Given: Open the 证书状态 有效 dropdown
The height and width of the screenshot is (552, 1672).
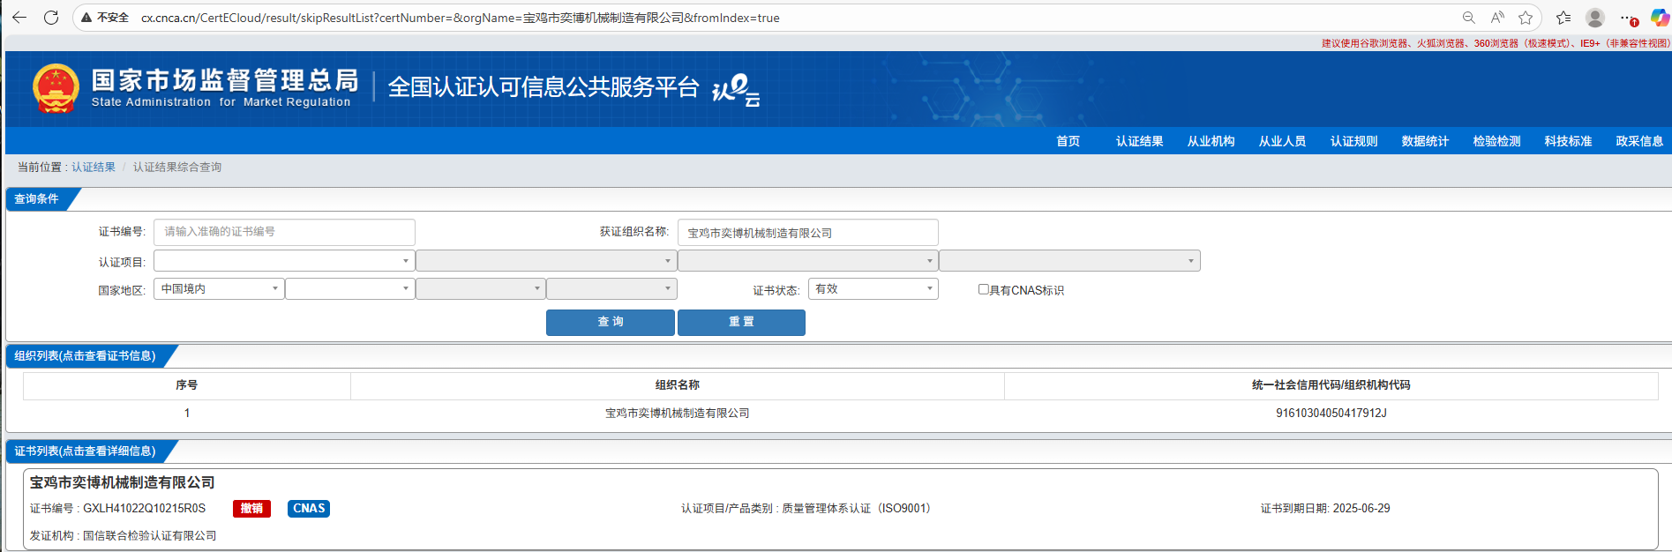Looking at the screenshot, I should 873,289.
